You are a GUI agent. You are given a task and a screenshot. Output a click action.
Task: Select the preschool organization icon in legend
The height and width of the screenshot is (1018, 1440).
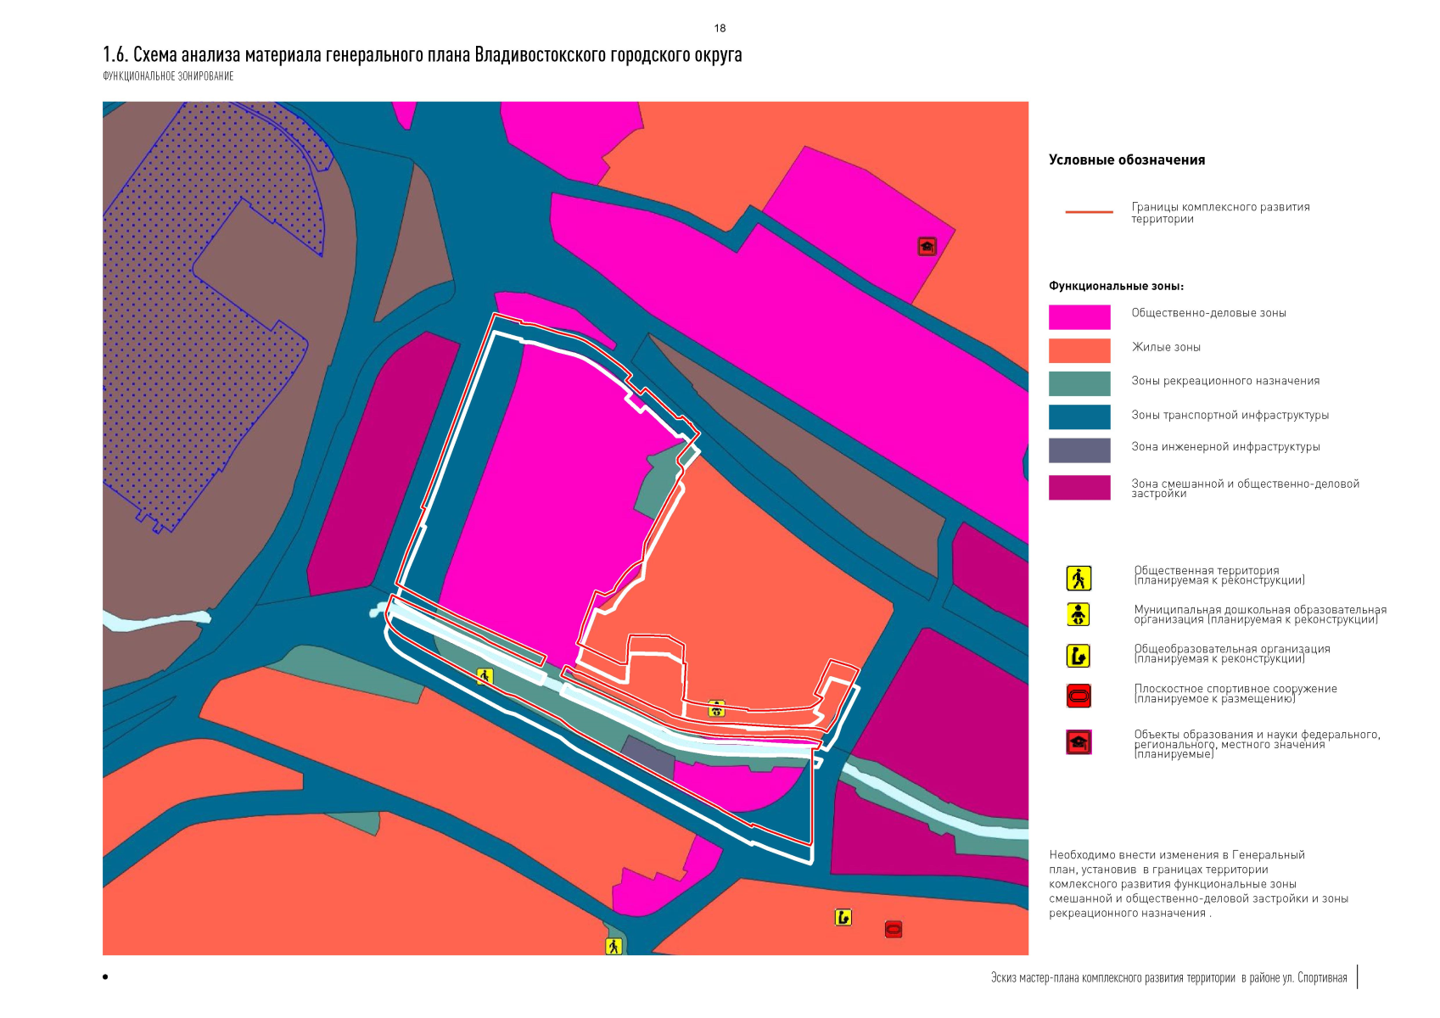pos(1079,614)
